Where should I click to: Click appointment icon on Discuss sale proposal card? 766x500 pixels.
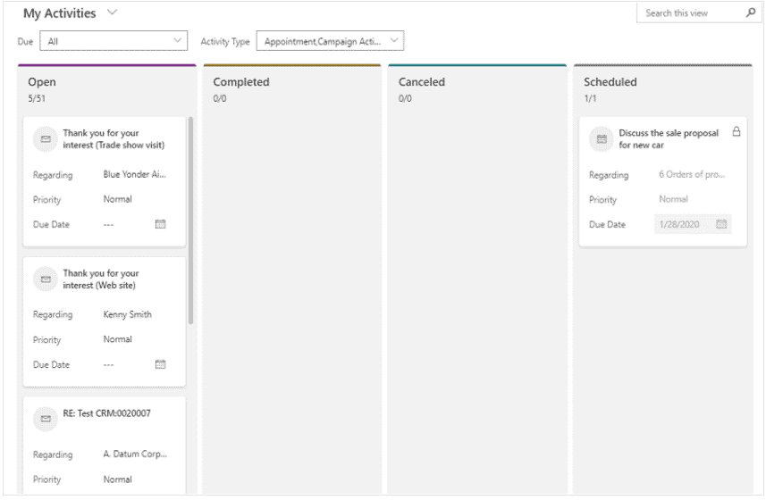(602, 139)
